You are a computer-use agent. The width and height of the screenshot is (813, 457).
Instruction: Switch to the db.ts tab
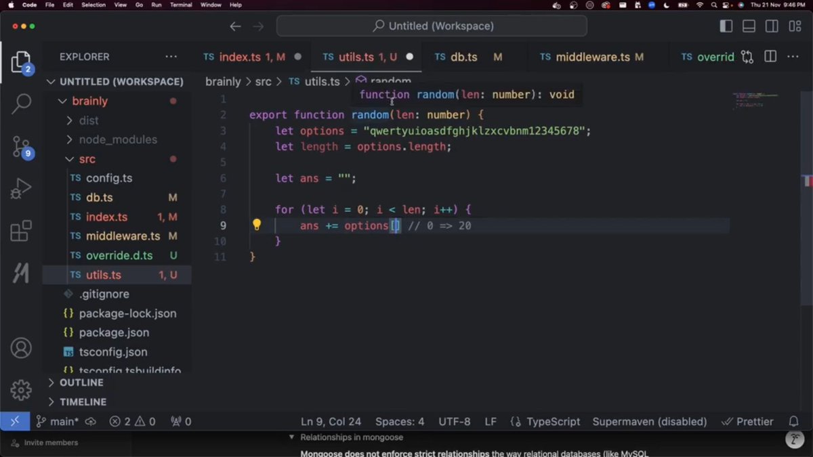pos(465,57)
